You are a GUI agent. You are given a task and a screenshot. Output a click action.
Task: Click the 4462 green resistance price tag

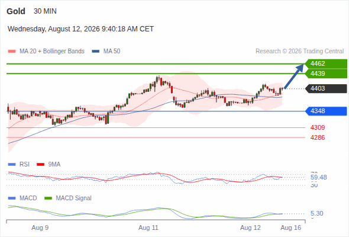click(326, 64)
